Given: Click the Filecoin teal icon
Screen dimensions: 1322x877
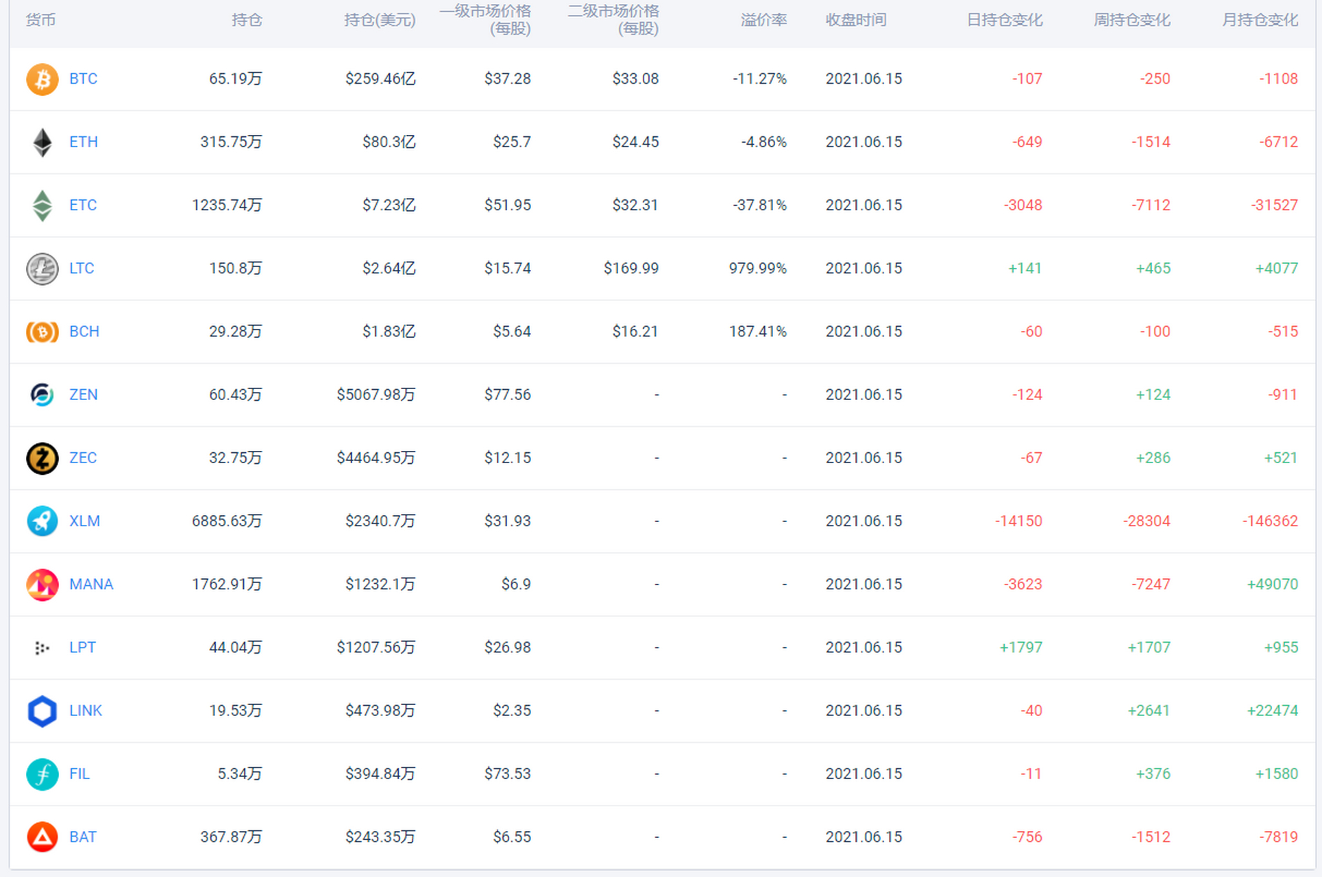Looking at the screenshot, I should pos(42,774).
